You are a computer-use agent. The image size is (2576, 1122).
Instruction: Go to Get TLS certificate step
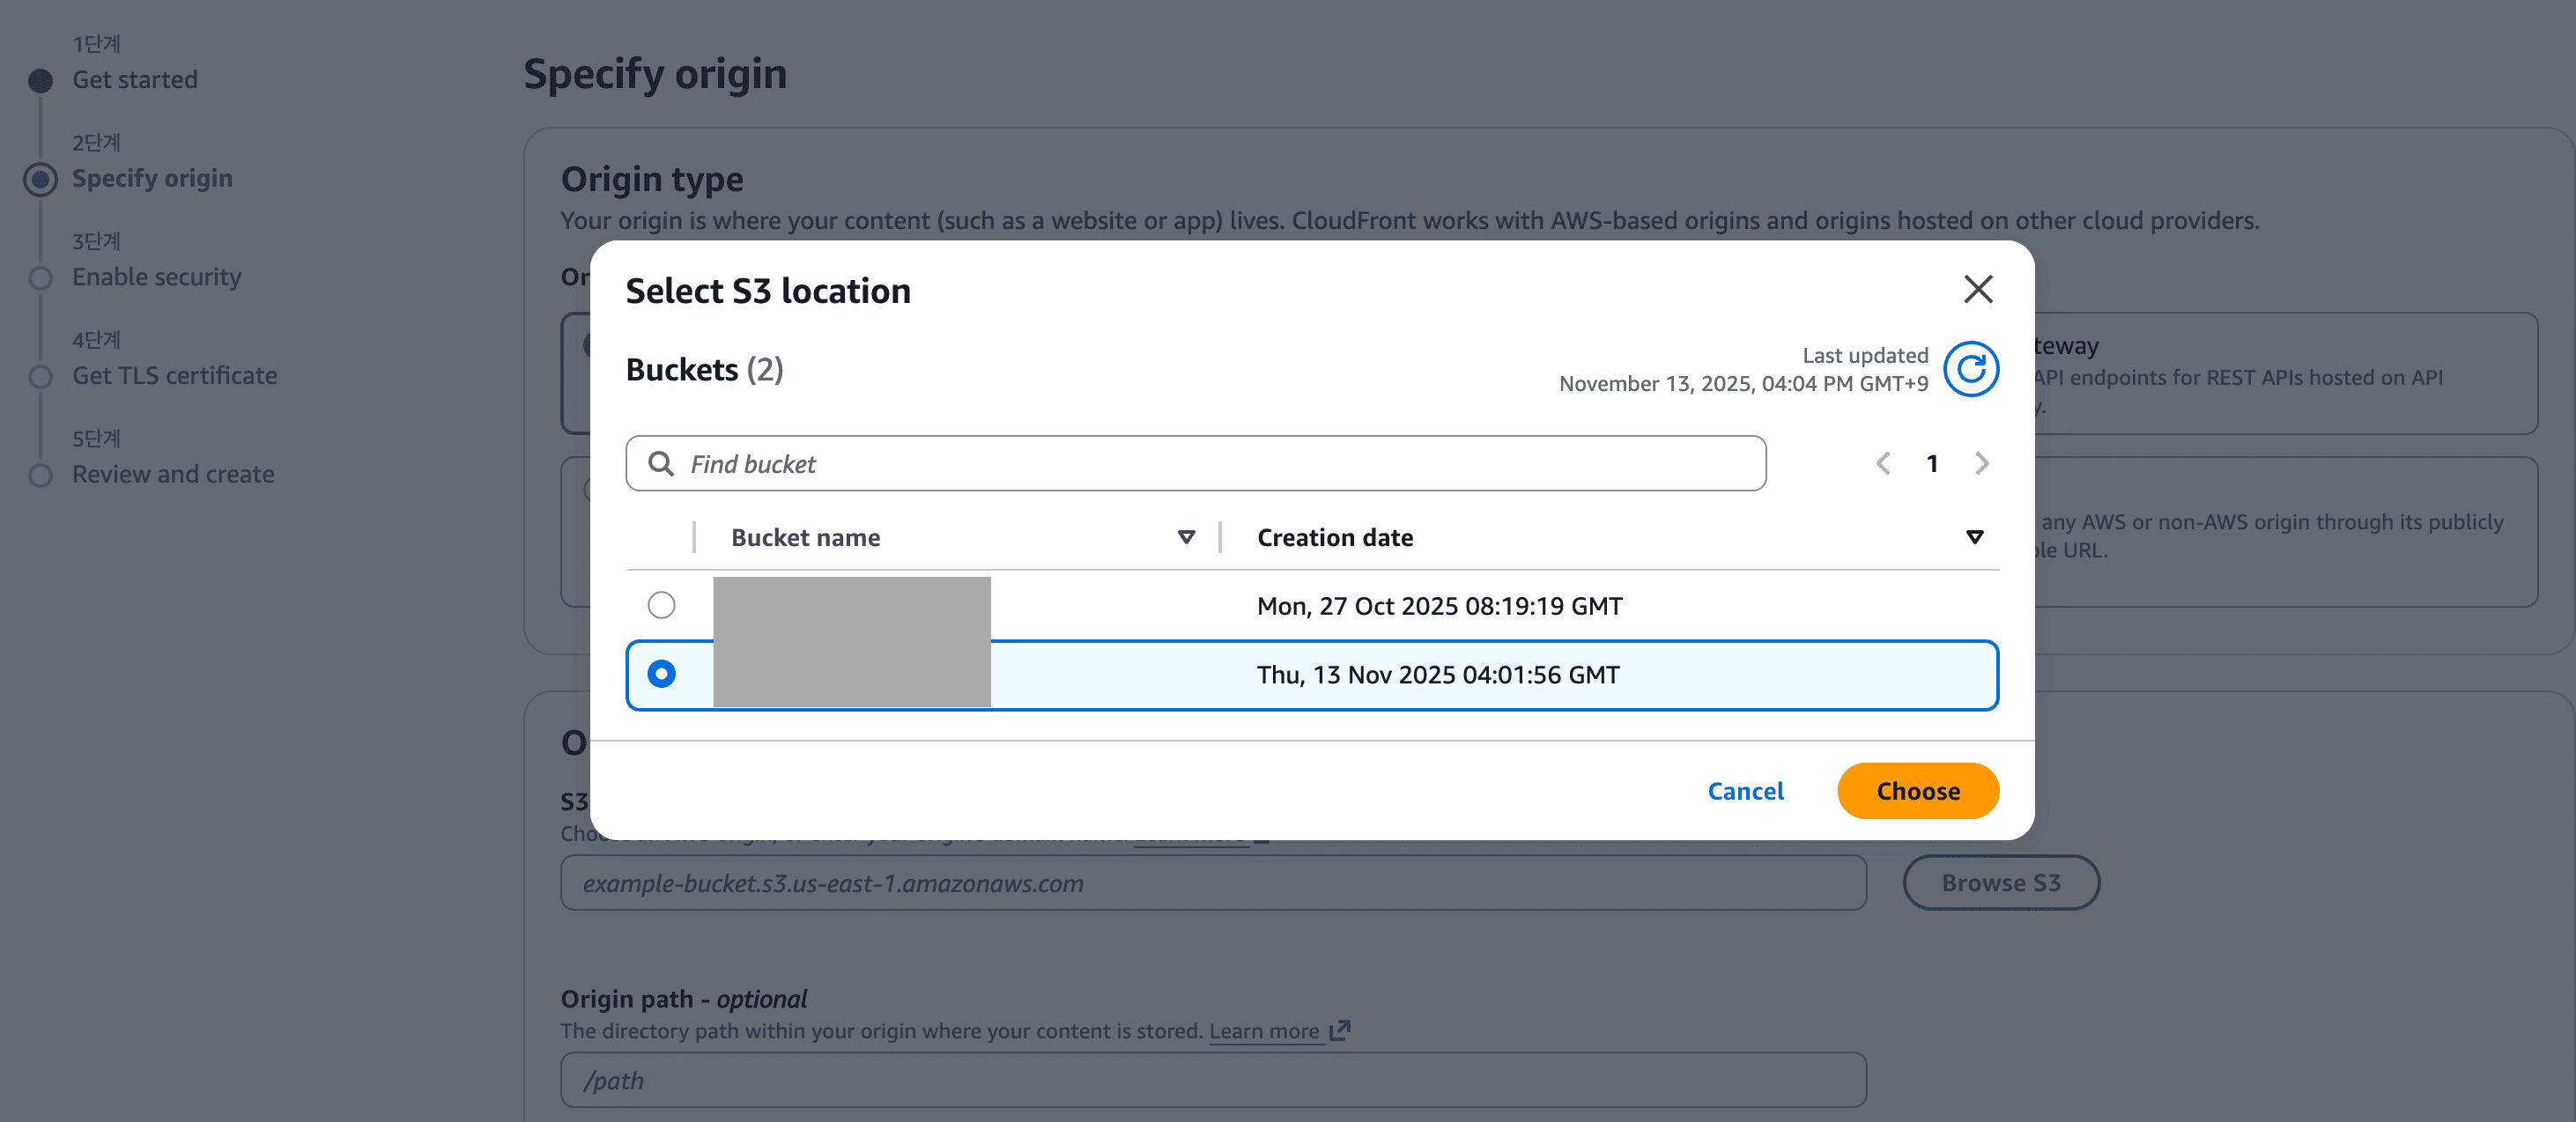[x=175, y=376]
